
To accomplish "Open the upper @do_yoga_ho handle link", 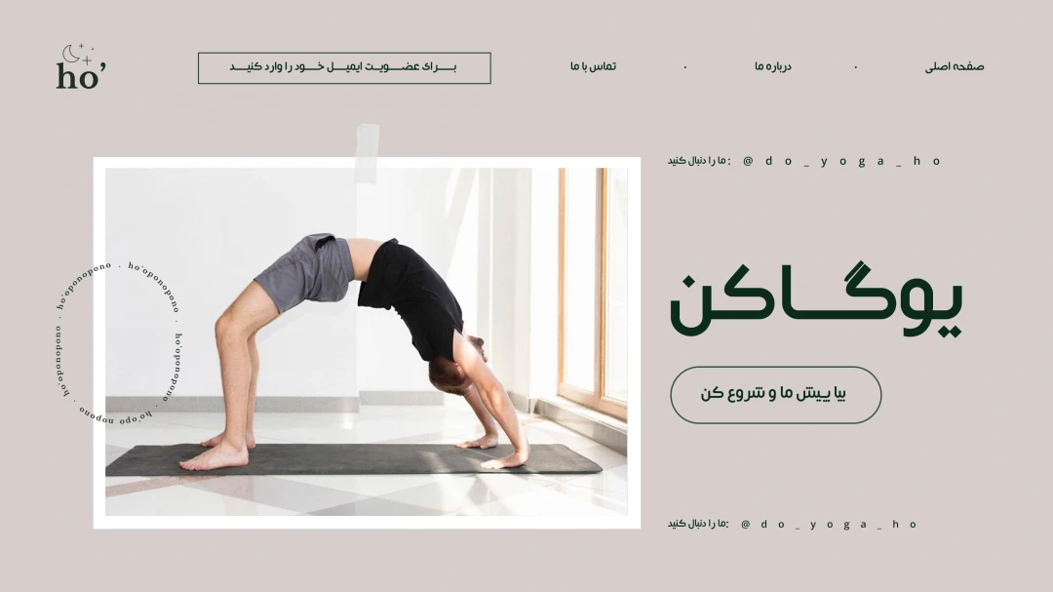I will point(841,161).
